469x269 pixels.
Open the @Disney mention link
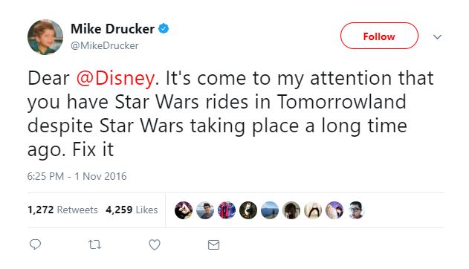click(115, 78)
